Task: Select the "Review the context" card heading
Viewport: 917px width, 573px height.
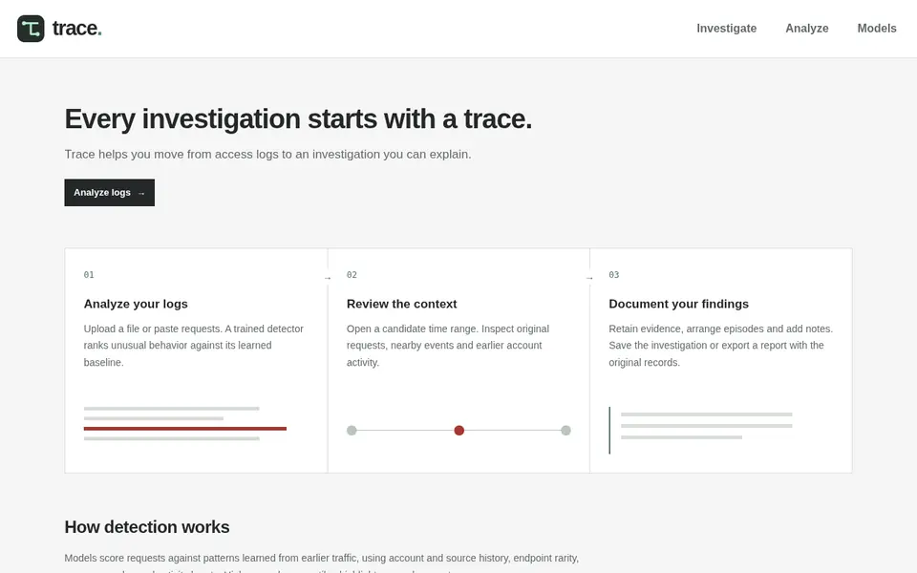Action: [401, 304]
